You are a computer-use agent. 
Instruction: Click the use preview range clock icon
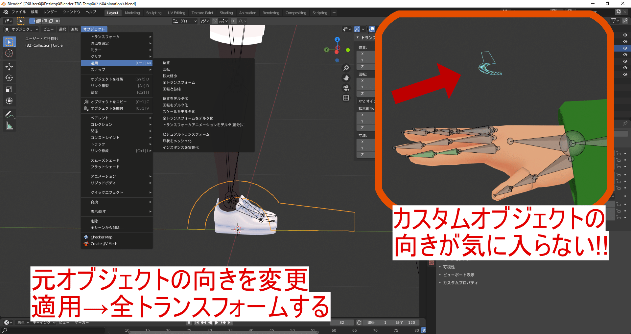pos(359,323)
